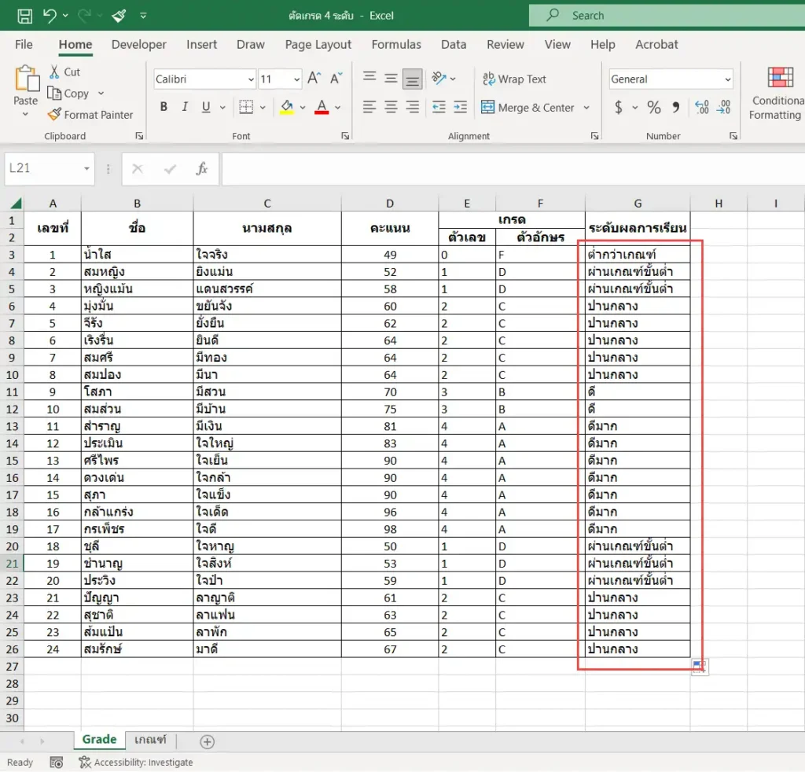
Task: Click Merge & Center button
Action: (527, 107)
